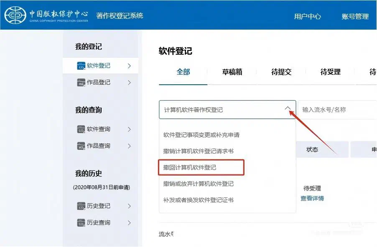Click the 我的登记 section heading
The image size is (377, 247).
click(x=89, y=47)
